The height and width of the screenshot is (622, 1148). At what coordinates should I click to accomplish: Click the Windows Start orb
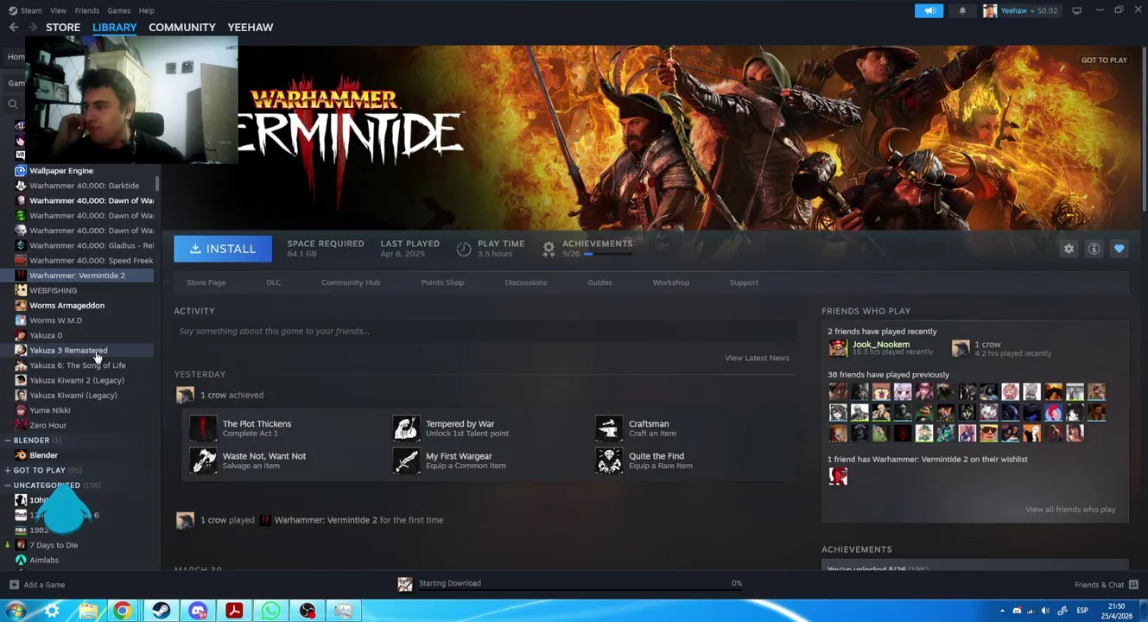point(16,611)
